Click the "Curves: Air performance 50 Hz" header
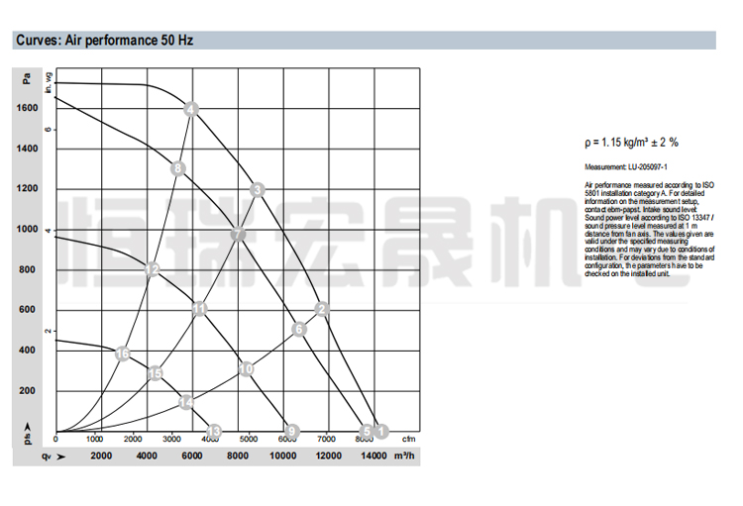Image resolution: width=743 pixels, height=506 pixels. pyautogui.click(x=104, y=41)
